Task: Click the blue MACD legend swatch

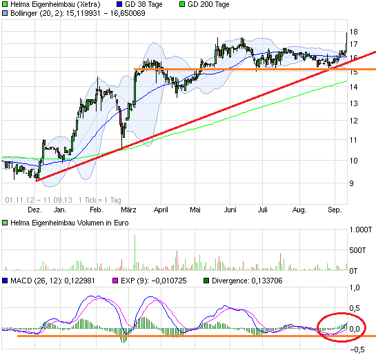Action: 5,281
